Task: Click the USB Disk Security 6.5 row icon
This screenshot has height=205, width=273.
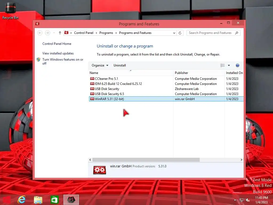Action: pyautogui.click(x=92, y=94)
